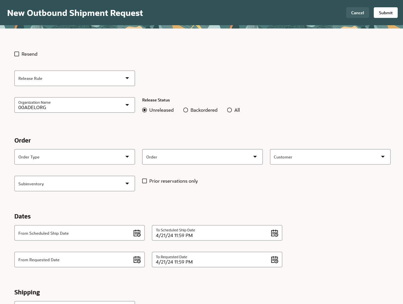The image size is (403, 304).
Task: Open calendar picker for From Requested Date
Action: [x=137, y=260]
